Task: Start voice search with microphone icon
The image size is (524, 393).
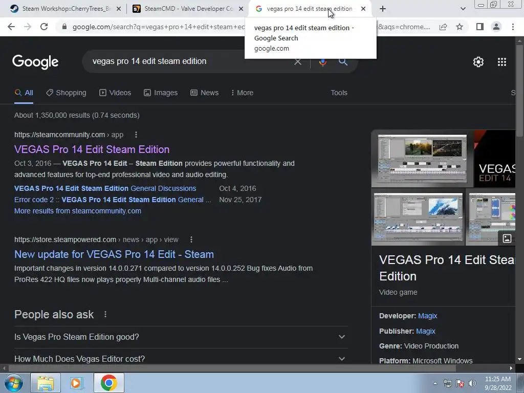Action: point(323,62)
